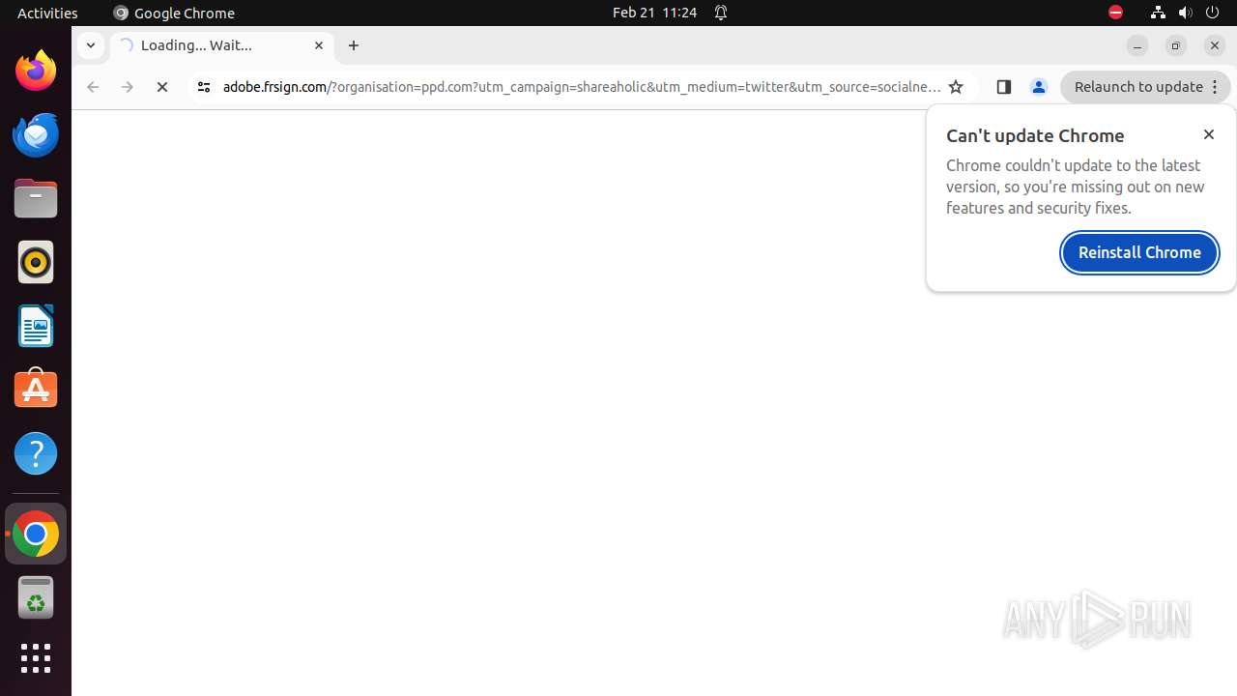Open Rhythmbox music player in the dock
This screenshot has height=696, width=1237.
pos(36,262)
